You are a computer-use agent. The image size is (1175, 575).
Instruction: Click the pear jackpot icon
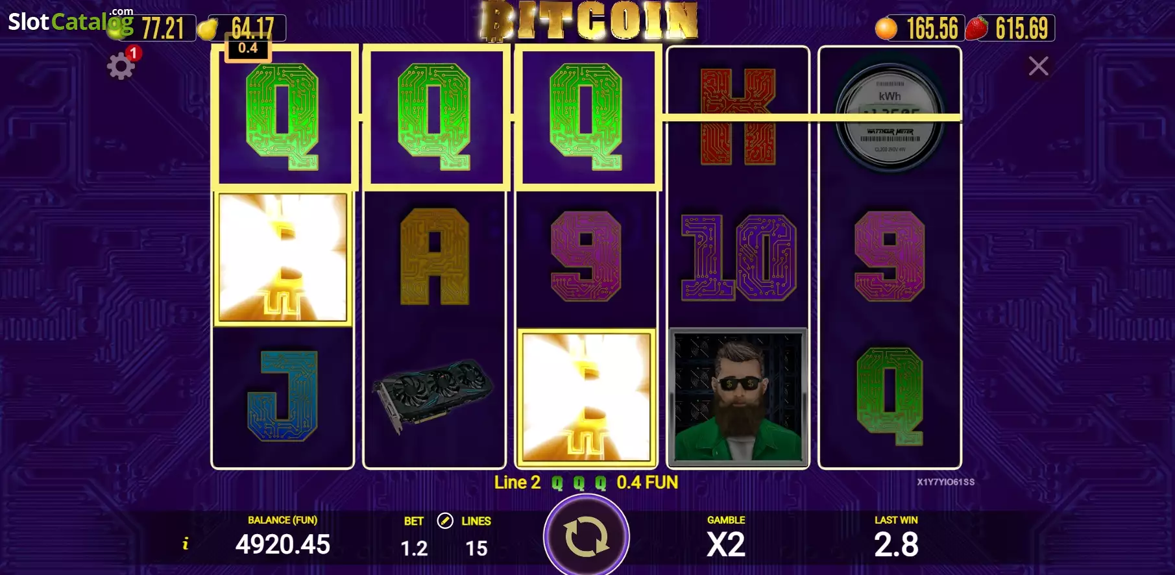coord(207,30)
